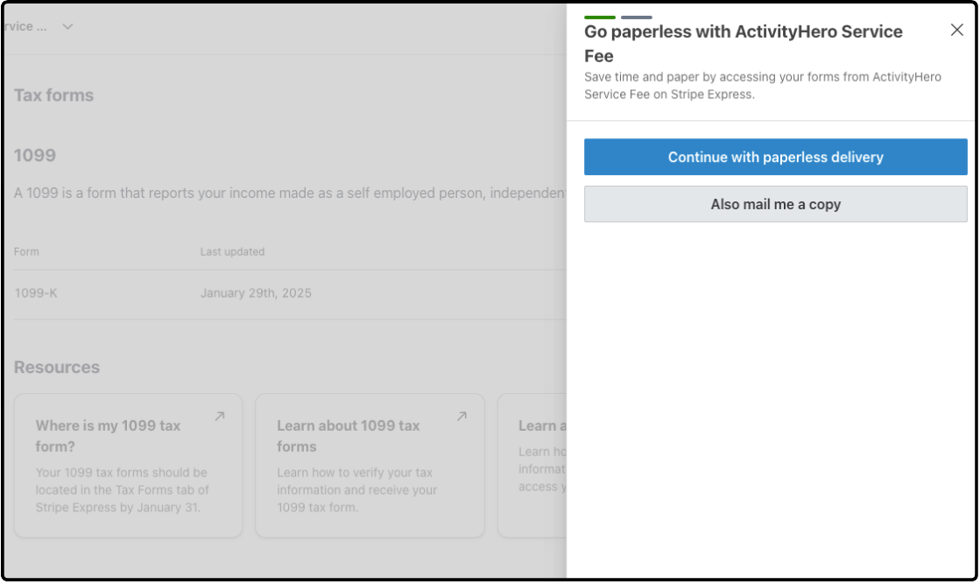Close the paperless delivery panel
This screenshot has height=584, width=980.
coord(956,30)
